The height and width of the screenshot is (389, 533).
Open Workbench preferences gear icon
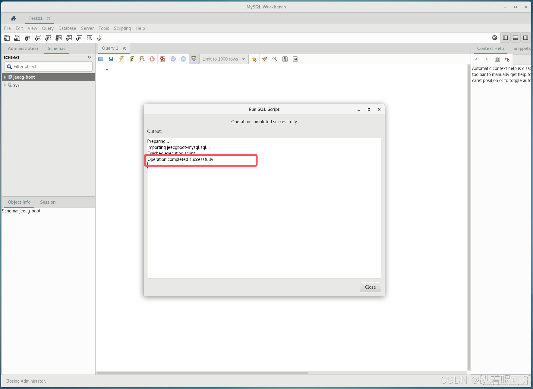coord(495,38)
